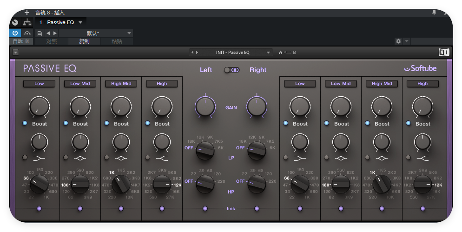
Task: Toggle the Left/Right stereo link switch
Action: (x=231, y=70)
